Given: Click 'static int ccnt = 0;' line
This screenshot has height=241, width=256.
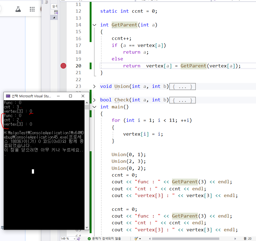Looking at the screenshot, I should (x=129, y=11).
